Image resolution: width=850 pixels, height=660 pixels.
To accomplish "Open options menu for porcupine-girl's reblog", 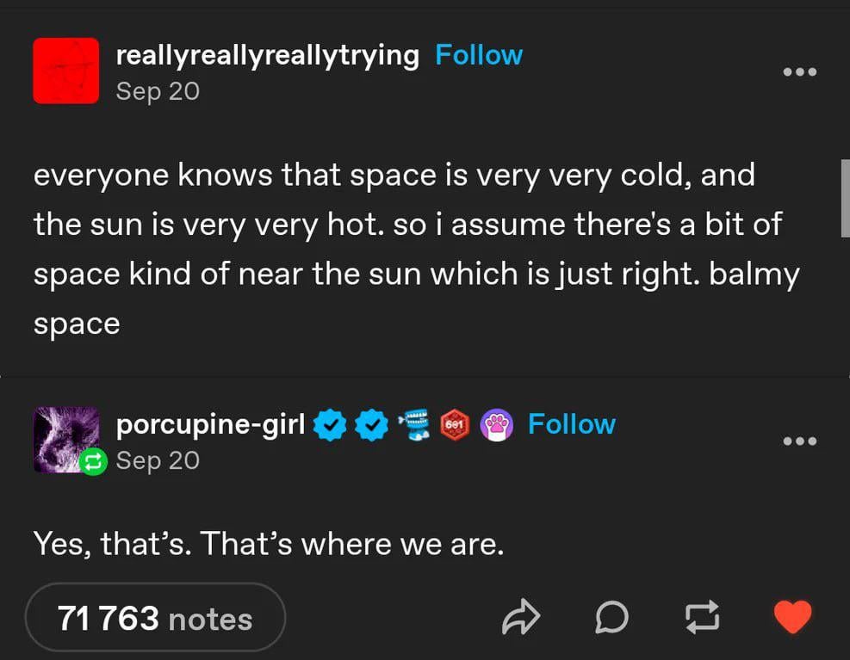I will (799, 441).
